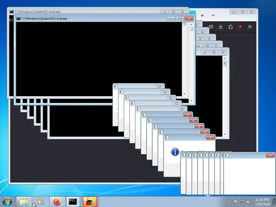Image resolution: width=276 pixels, height=207 pixels.
Task: Click the blue information icon in dialog
Action: (175, 152)
